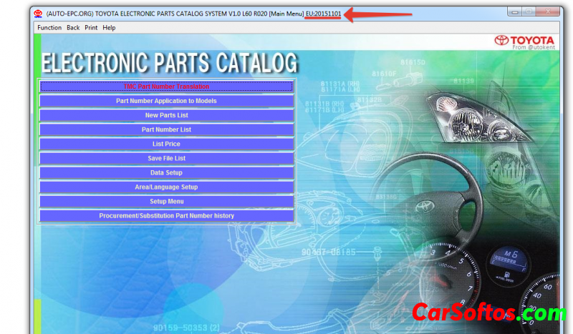Open the New Parts List
The height and width of the screenshot is (334, 573).
coord(166,115)
